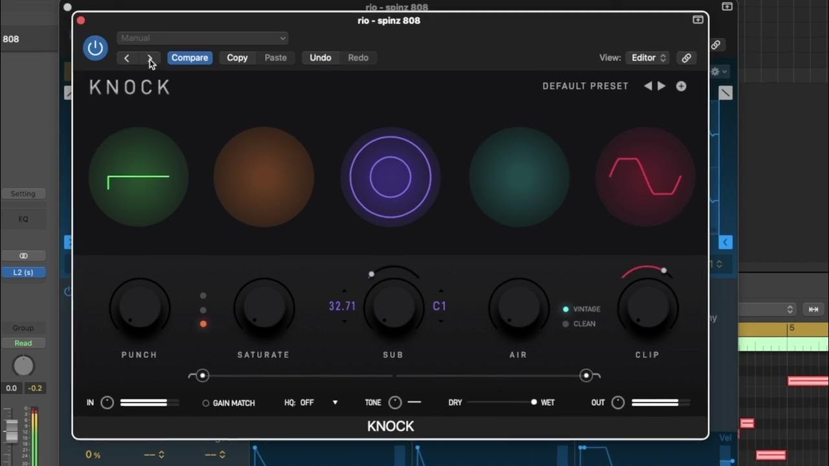The width and height of the screenshot is (829, 466).
Task: Click the TONE knob
Action: 395,403
